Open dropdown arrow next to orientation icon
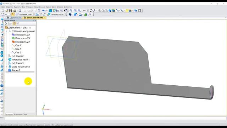 click(x=96, y=11)
